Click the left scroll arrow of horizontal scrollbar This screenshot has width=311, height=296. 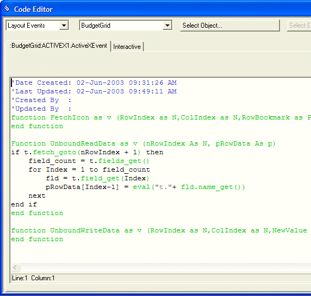click(15, 268)
